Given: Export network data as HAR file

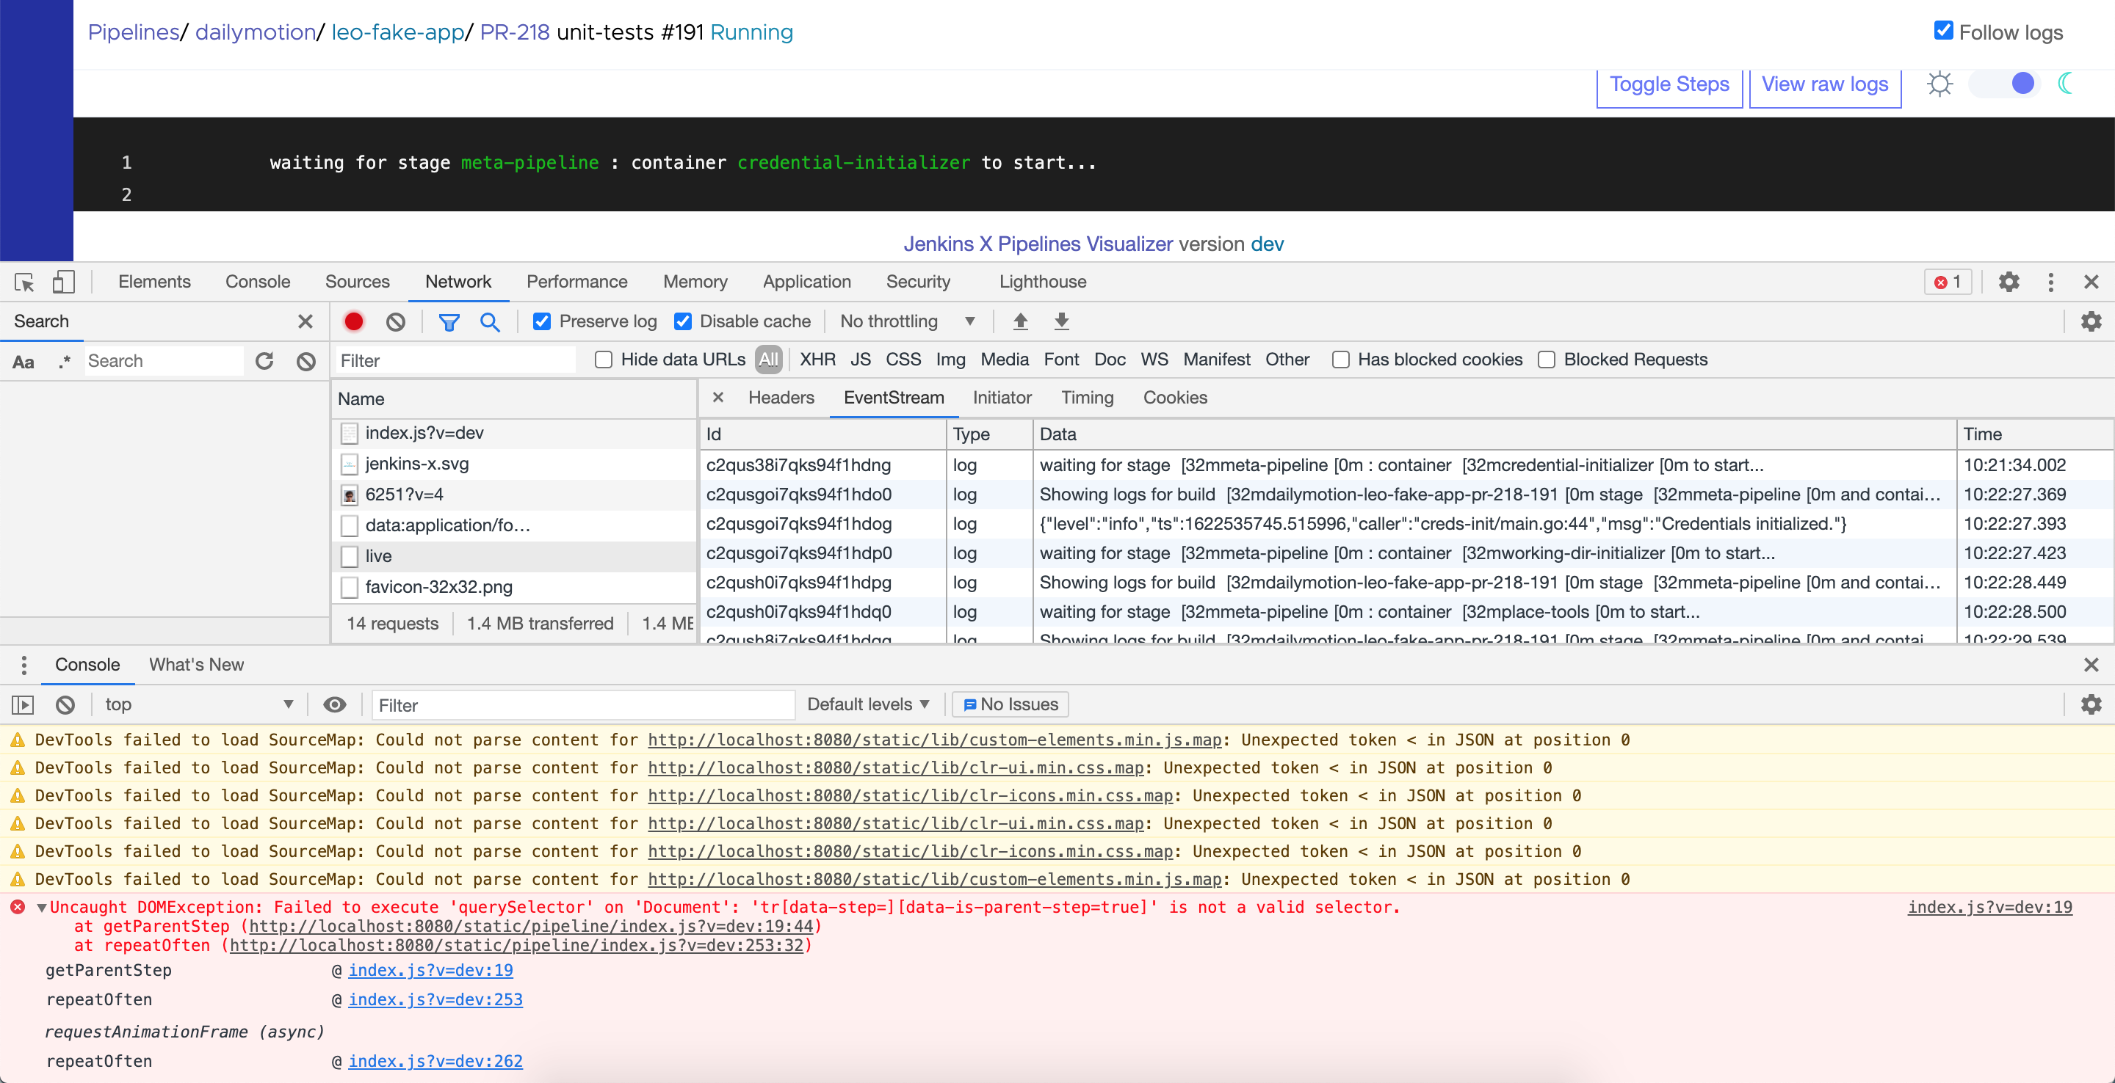Looking at the screenshot, I should coord(1060,321).
